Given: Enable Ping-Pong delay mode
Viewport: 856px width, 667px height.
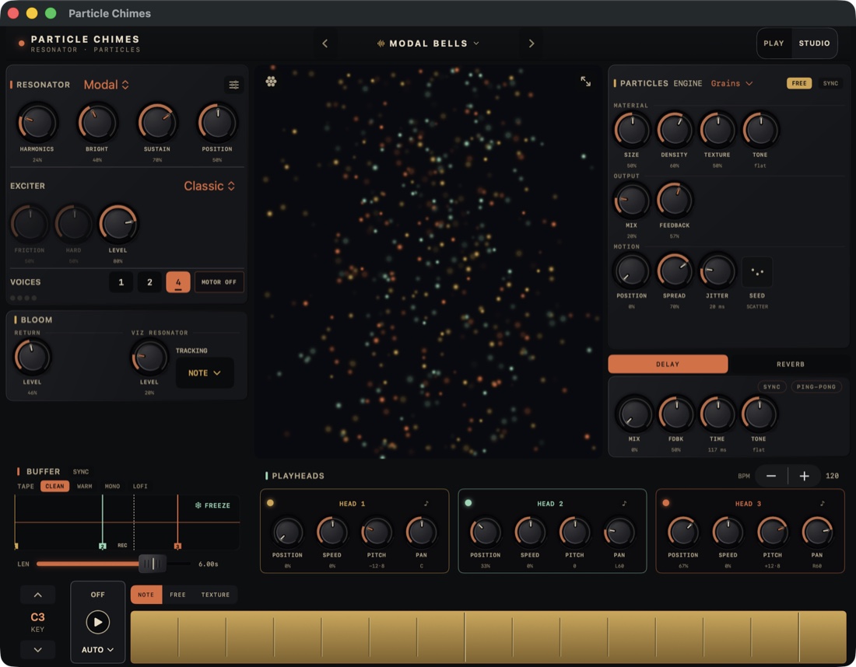Looking at the screenshot, I should click(816, 386).
